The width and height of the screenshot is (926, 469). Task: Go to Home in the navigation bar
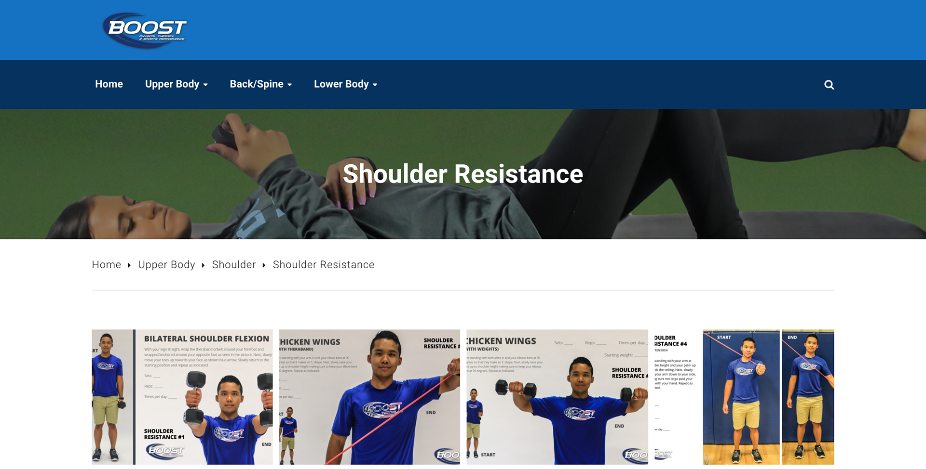109,84
